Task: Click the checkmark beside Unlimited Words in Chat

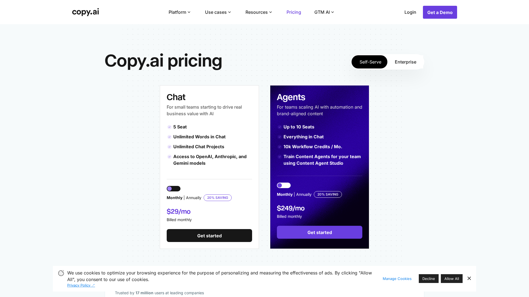Action: (x=169, y=137)
